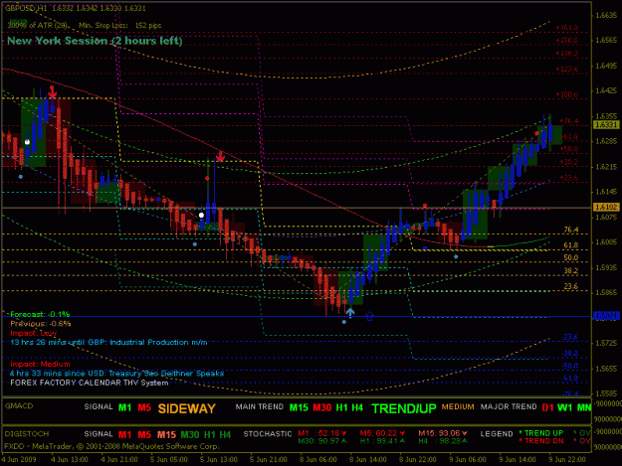
Task: Click the GBPUSD,H1 chart title text
Action: click(26, 8)
